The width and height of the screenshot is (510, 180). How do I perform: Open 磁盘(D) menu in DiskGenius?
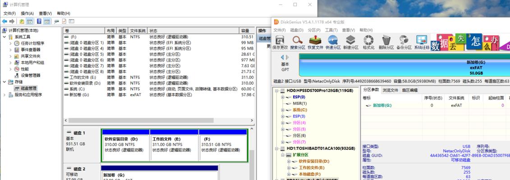297,30
